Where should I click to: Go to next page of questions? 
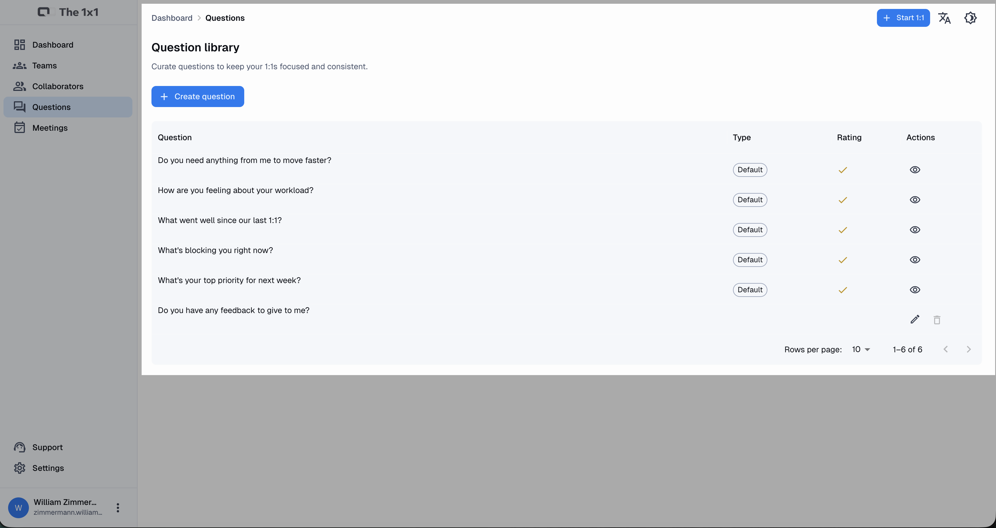pyautogui.click(x=968, y=349)
